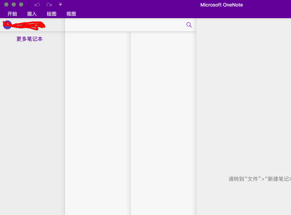Maximize the OneNote window

[x=21, y=4]
